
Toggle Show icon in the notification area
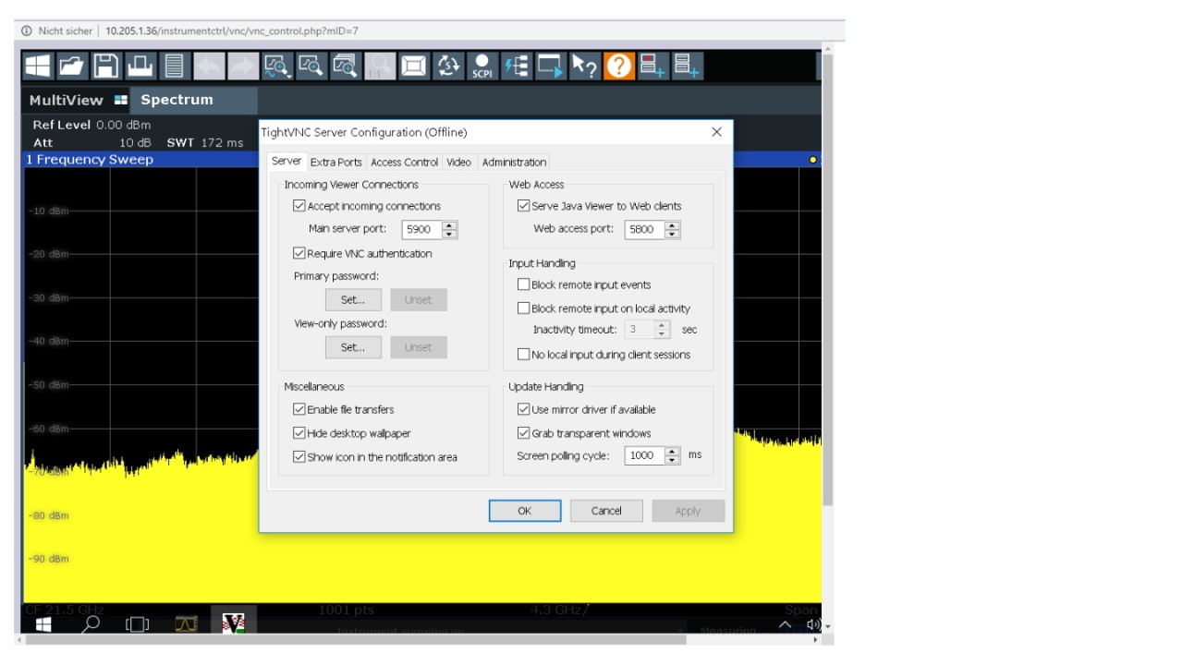pyautogui.click(x=299, y=457)
